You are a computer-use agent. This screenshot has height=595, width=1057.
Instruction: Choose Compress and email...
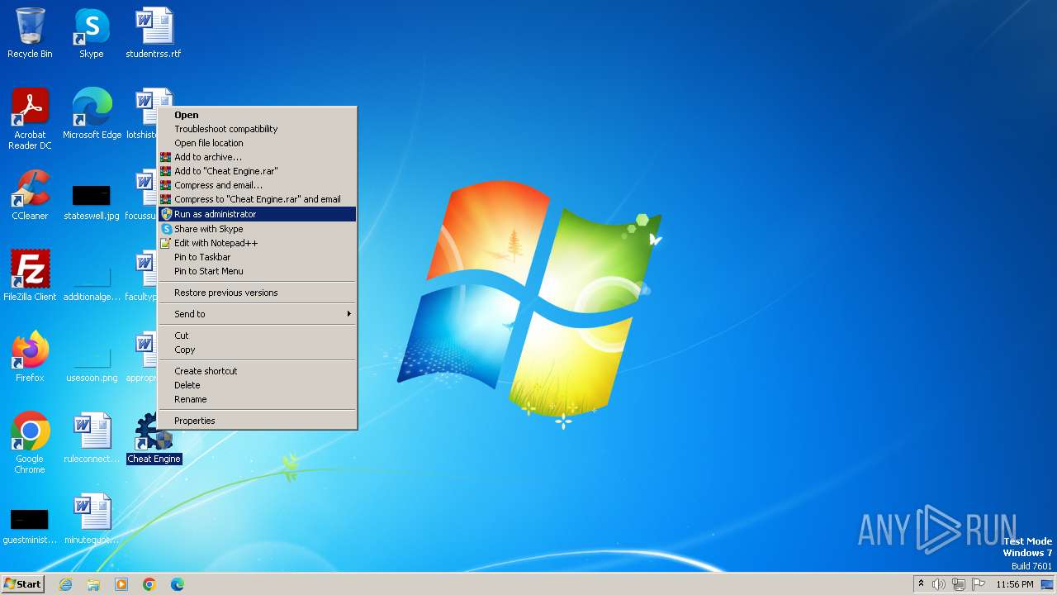257,185
